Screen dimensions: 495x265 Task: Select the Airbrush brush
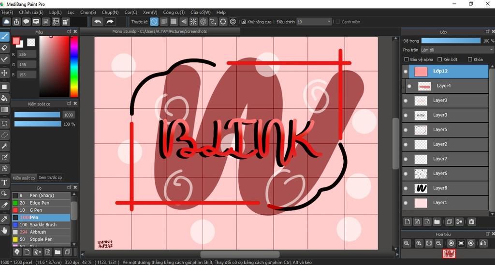41,232
